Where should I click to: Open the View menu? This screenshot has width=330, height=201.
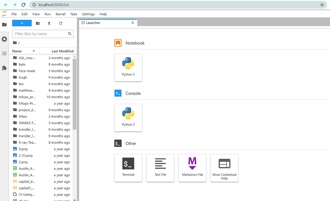pyautogui.click(x=36, y=14)
